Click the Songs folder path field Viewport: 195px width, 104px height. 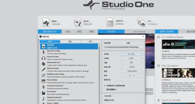[x=121, y=47]
